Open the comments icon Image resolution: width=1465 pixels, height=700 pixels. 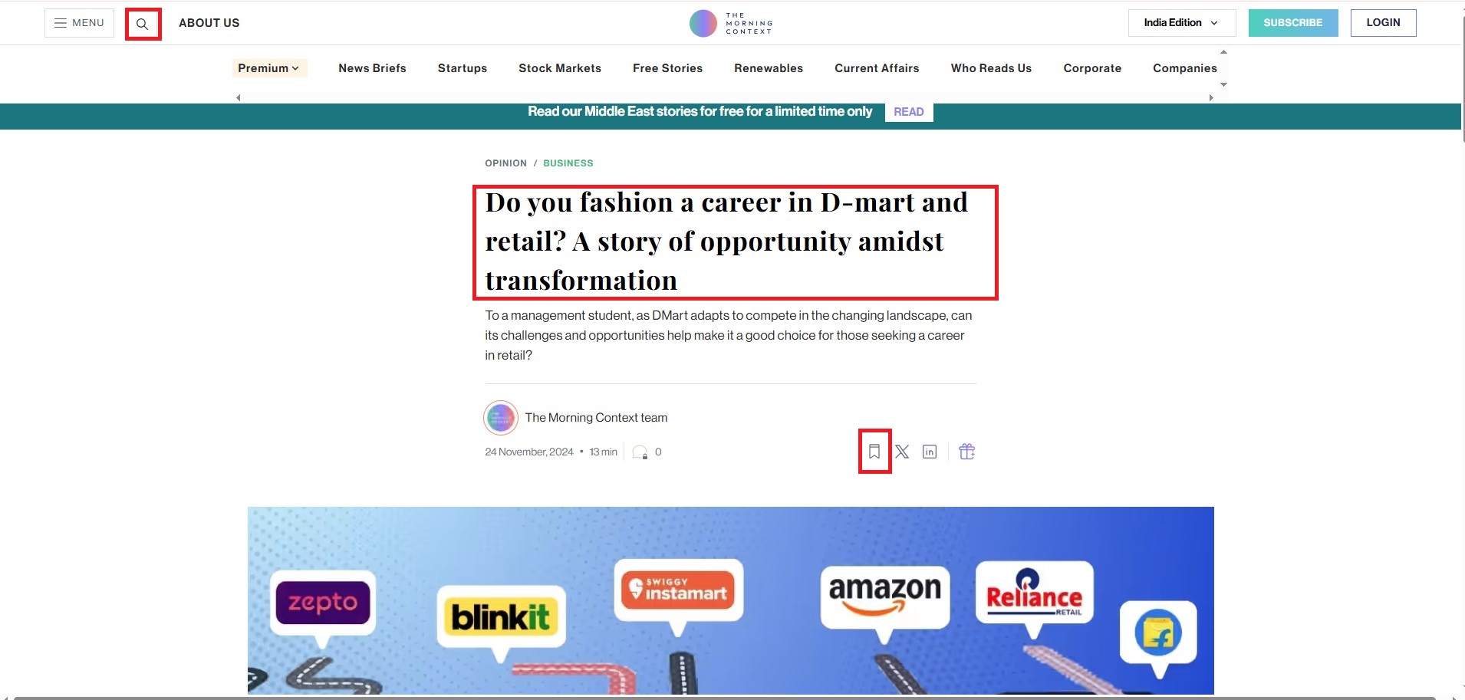coord(640,452)
